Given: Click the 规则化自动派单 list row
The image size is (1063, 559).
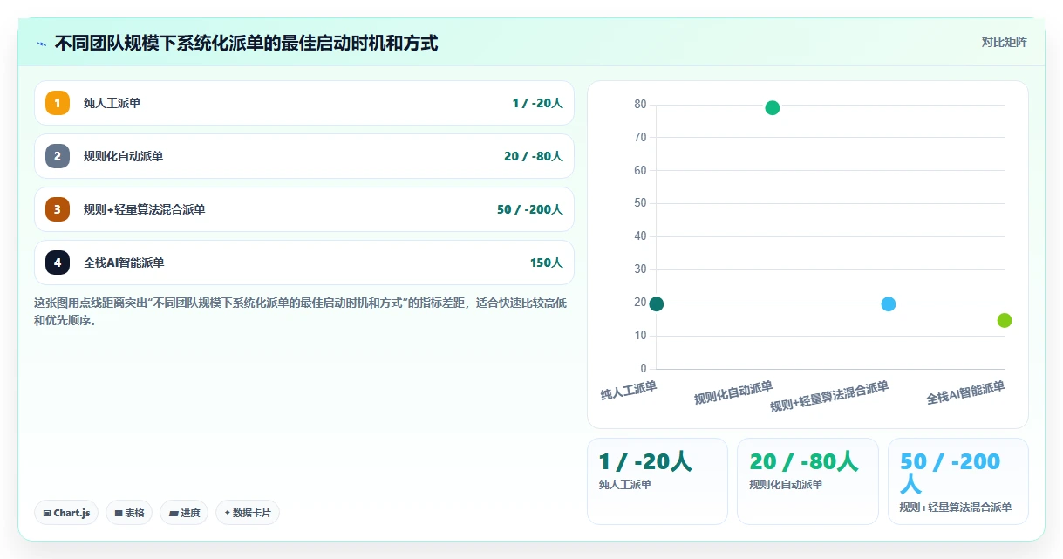Looking at the screenshot, I should point(304,156).
